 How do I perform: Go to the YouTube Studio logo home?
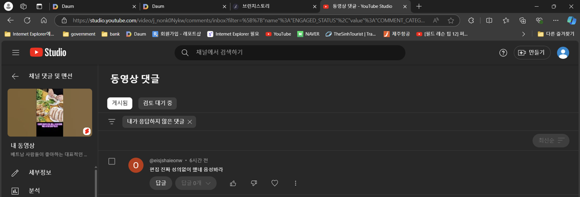pyautogui.click(x=48, y=52)
